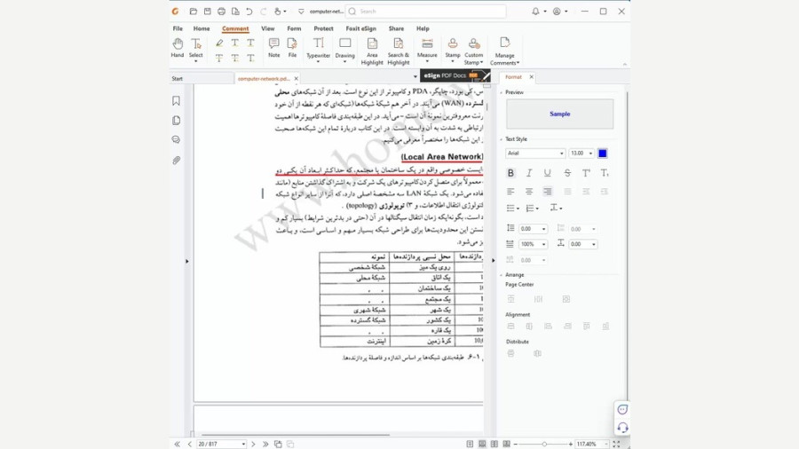Switch to the Protect ribbon tab
The height and width of the screenshot is (449, 799).
pos(323,28)
